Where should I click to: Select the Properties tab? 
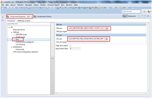11,21
